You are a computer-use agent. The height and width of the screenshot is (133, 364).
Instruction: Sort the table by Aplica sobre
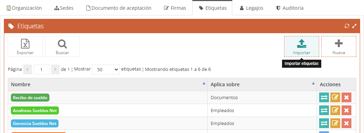point(262,84)
